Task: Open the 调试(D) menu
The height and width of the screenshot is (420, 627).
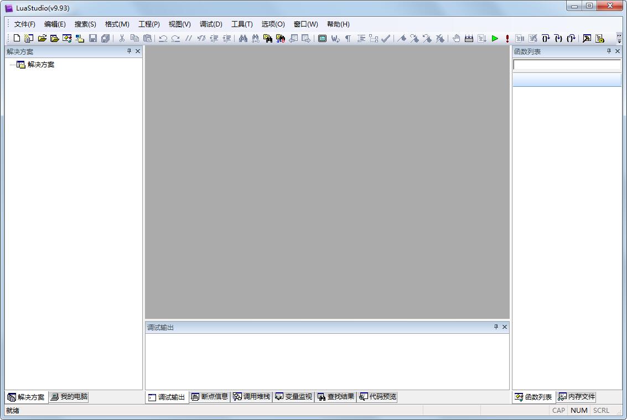Action: pos(211,24)
